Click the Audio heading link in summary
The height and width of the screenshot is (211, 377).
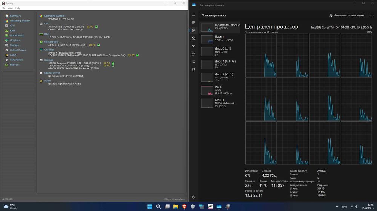pos(48,81)
